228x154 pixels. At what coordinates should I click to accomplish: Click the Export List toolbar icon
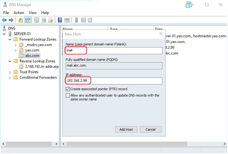[x=51, y=20]
